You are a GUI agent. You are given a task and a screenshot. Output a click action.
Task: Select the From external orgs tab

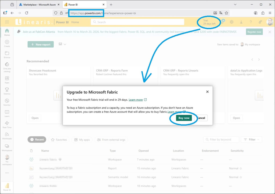[111, 140]
